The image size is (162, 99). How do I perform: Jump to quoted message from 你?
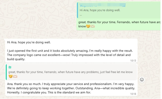click(72, 72)
